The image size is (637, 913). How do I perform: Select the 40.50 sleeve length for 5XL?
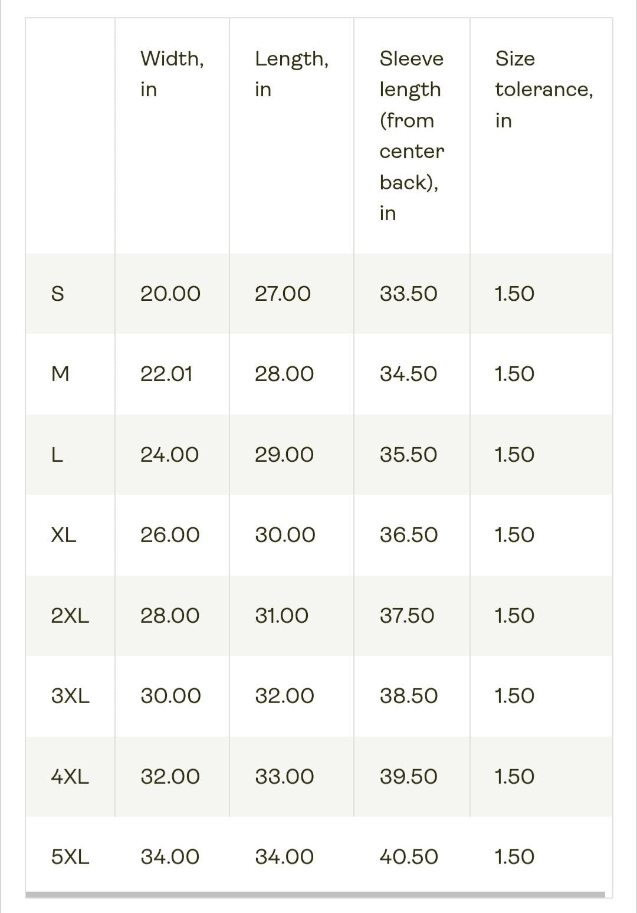coord(409,857)
